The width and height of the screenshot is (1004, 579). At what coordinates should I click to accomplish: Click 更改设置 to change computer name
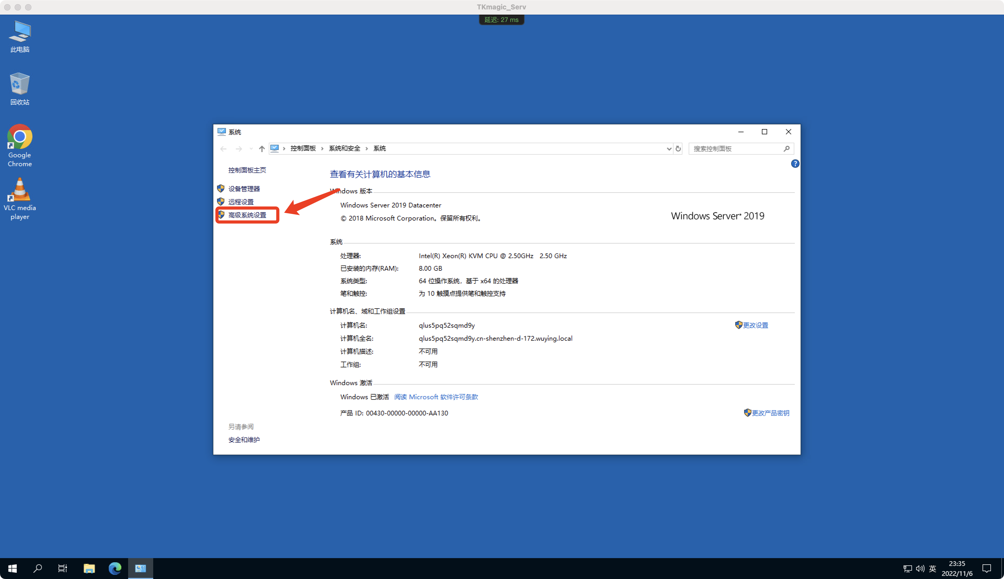pos(756,325)
